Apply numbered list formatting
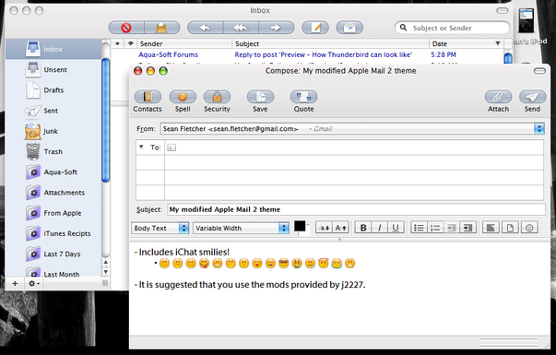Viewport: 556px width, 355px height. point(435,228)
